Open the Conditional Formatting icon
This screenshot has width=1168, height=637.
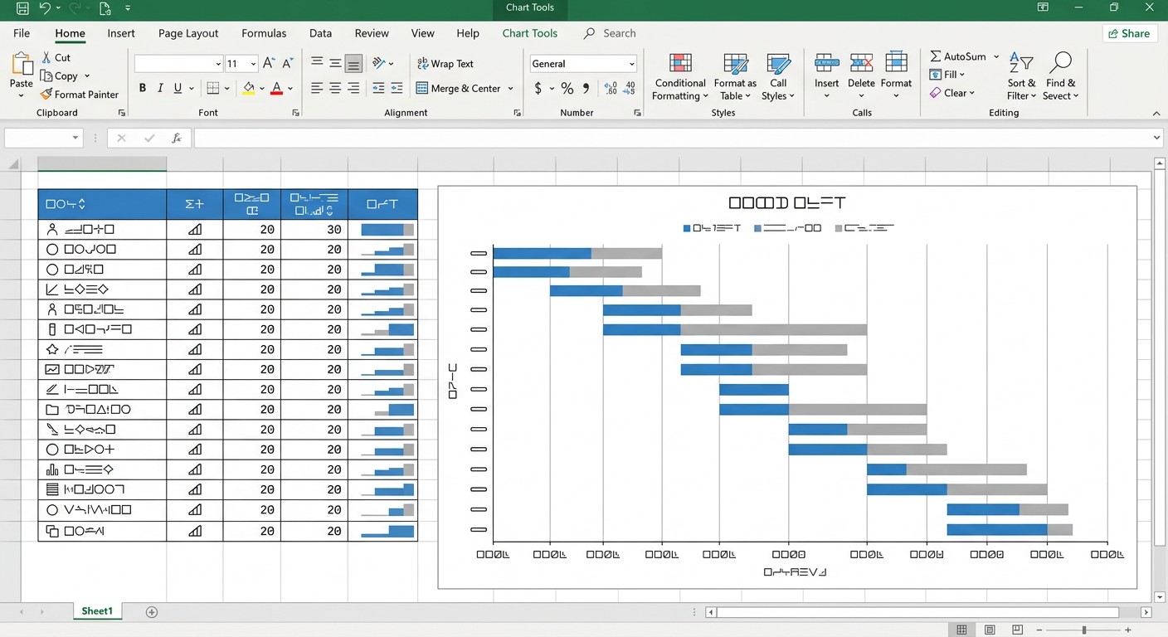click(680, 64)
